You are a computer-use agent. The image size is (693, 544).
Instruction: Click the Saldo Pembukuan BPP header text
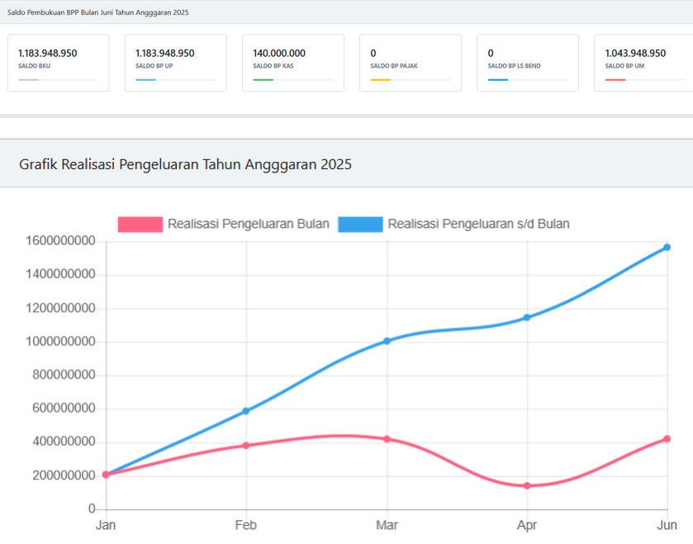point(97,13)
